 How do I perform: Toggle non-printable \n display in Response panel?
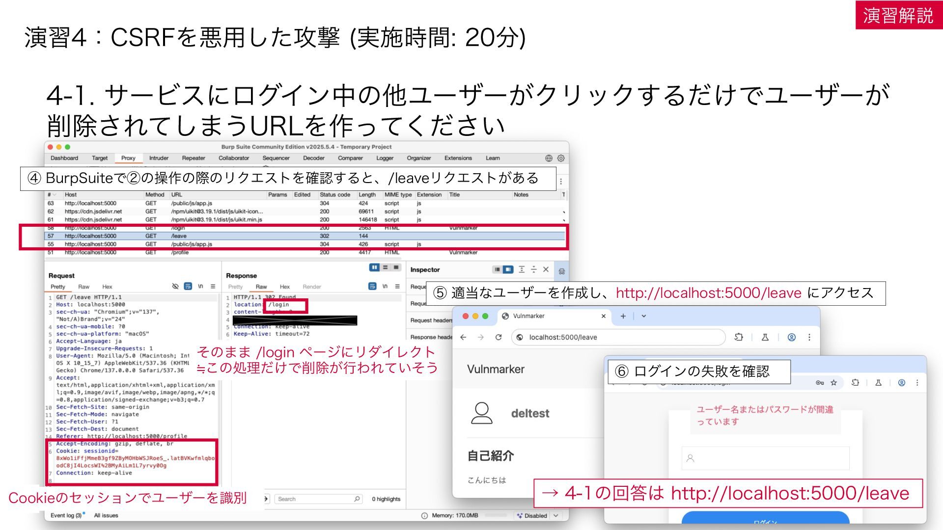point(385,287)
